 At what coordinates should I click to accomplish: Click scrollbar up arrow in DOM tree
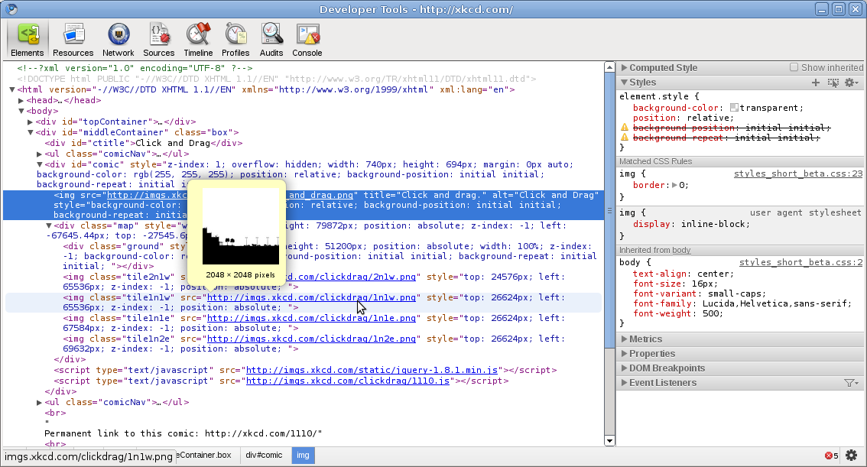pos(609,66)
